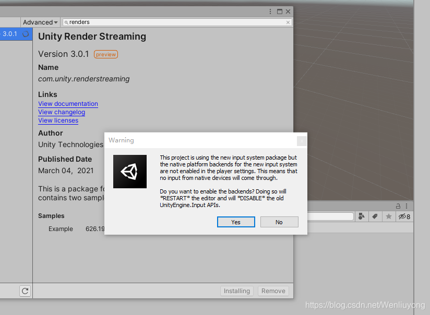Screen dimensions: 430x315
Task: Click the Installing button
Action: (x=237, y=291)
